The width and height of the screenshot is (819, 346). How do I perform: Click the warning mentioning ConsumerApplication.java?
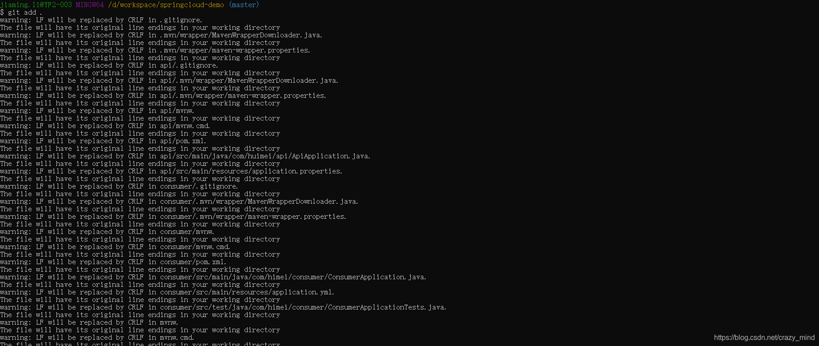pyautogui.click(x=213, y=277)
